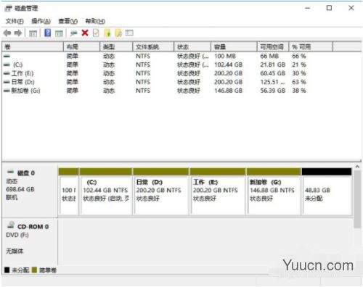Click the scroll up arrow of disk pane

357,167
